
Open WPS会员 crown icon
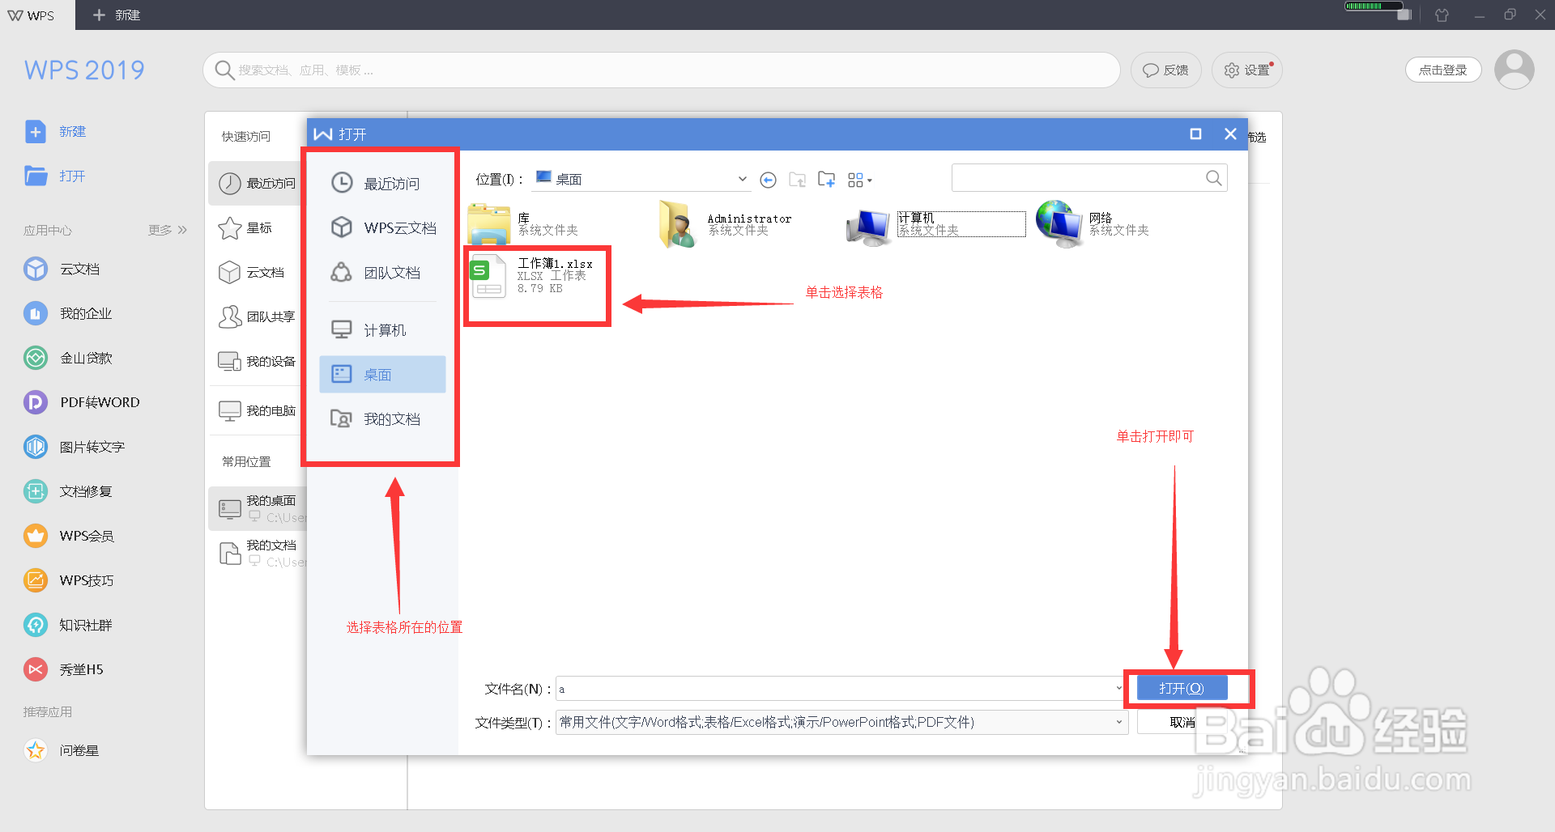[36, 536]
